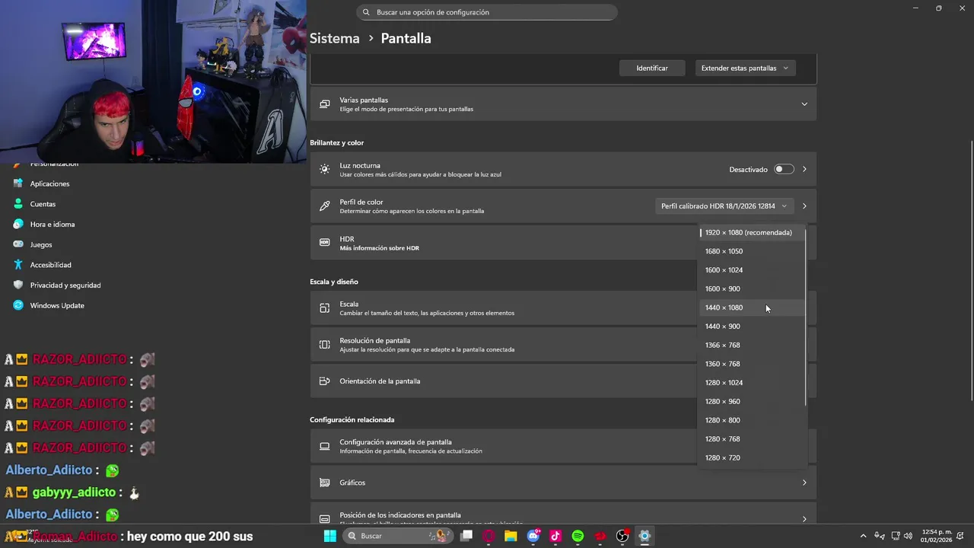The image size is (974, 548).
Task: Click the Cuentas person icon
Action: pos(18,204)
